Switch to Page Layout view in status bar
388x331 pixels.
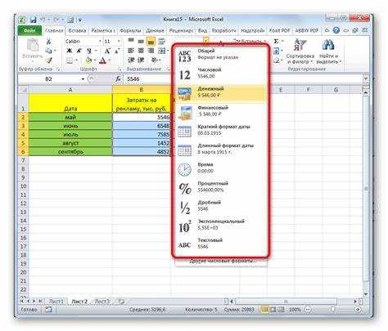point(273,310)
